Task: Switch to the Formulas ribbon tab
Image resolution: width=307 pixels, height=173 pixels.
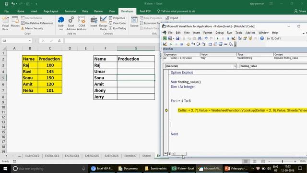Action: 71,11
